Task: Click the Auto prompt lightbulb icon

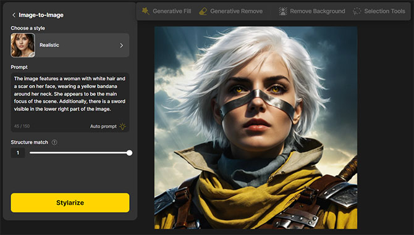Action: point(122,126)
